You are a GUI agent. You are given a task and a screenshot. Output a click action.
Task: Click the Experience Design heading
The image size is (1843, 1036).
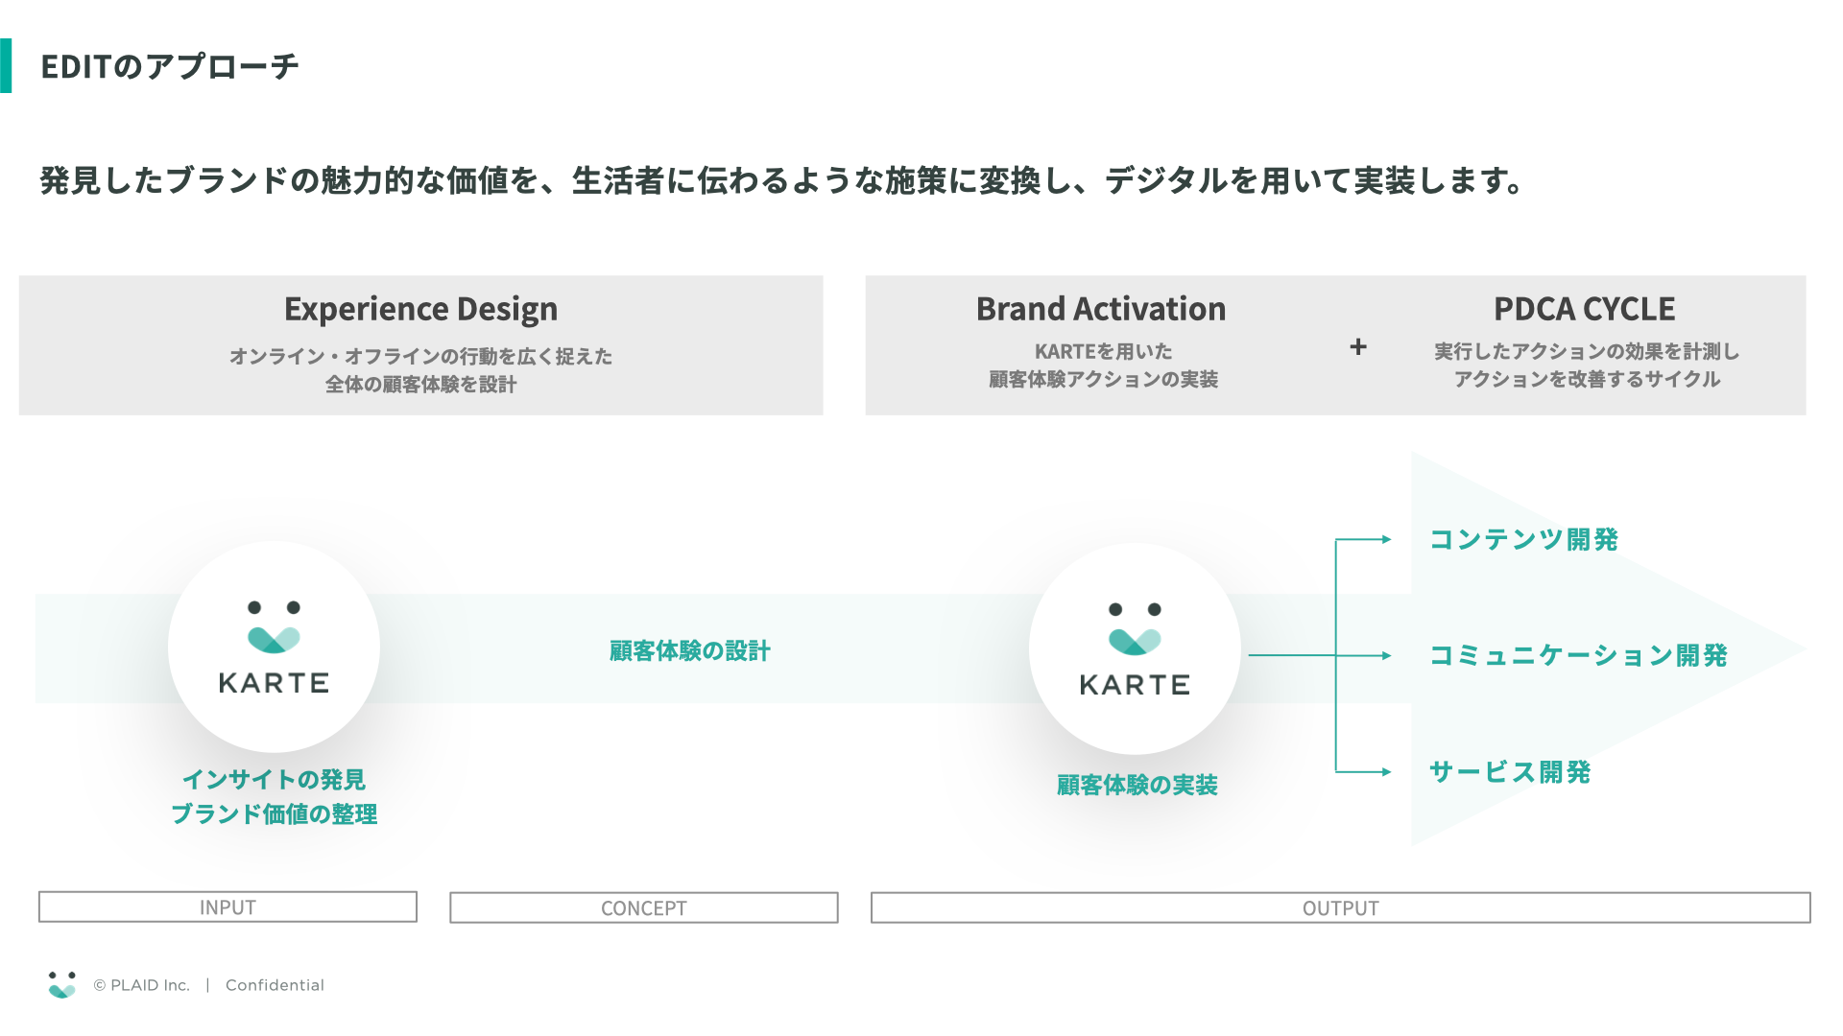(x=420, y=309)
